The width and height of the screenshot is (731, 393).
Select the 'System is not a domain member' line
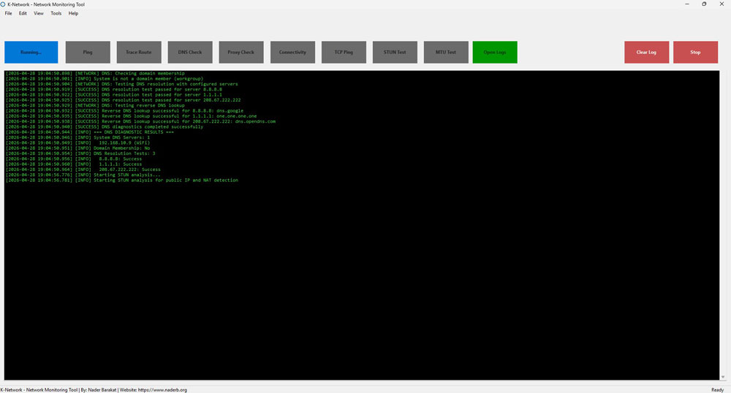pyautogui.click(x=105, y=79)
